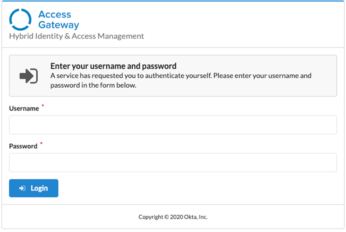Click the Hybrid Identity & Access Management subtitle
Screen dimensions: 346x232
coord(77,36)
